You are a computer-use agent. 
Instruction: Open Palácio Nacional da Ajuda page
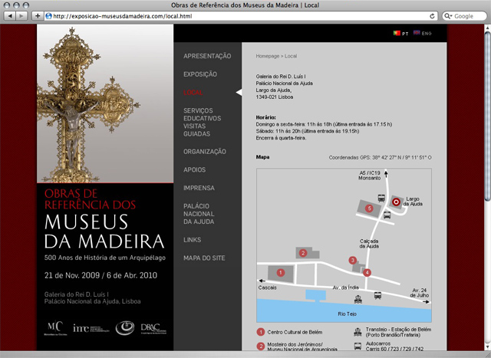pyautogui.click(x=199, y=214)
